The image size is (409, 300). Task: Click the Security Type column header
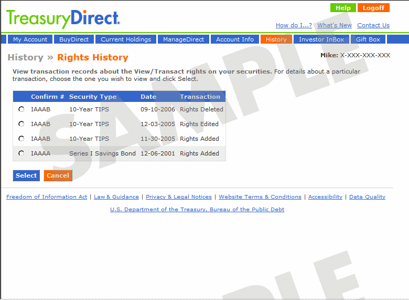(93, 97)
